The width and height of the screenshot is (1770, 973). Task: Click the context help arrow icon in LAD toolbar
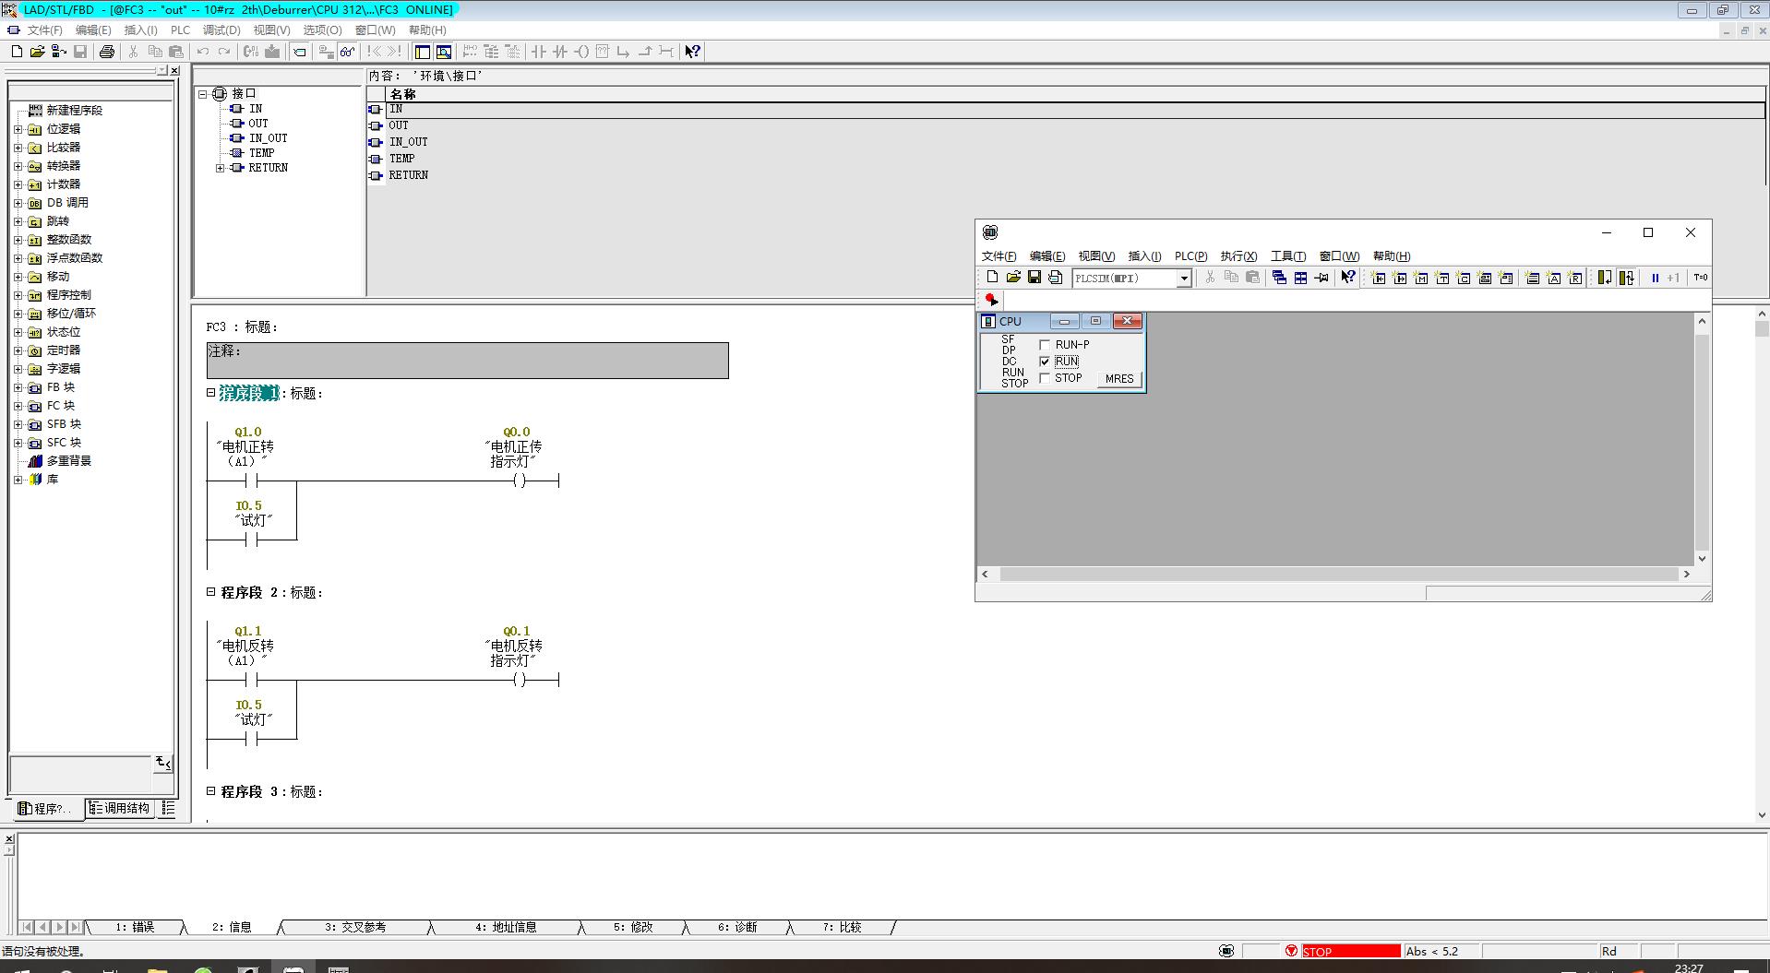692,52
